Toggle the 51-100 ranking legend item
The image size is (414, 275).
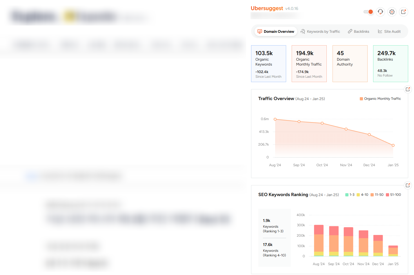(393, 195)
